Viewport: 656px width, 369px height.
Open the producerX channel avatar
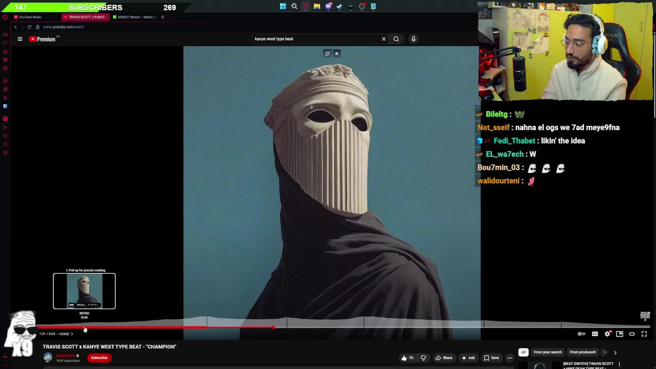click(48, 358)
